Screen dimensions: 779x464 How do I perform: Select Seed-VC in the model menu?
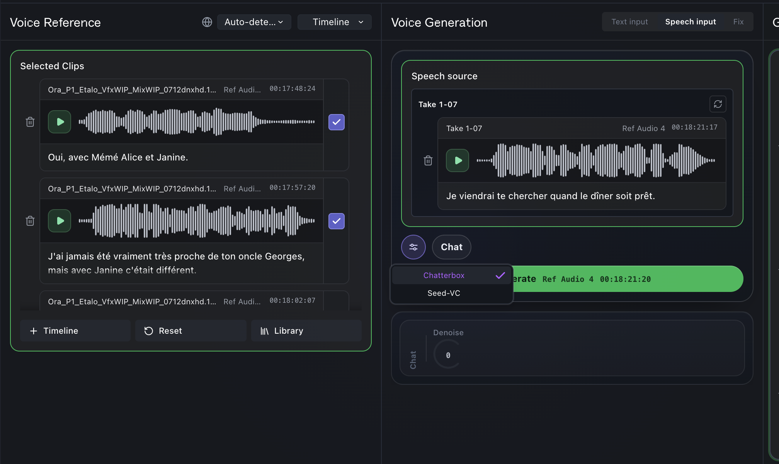(x=451, y=293)
